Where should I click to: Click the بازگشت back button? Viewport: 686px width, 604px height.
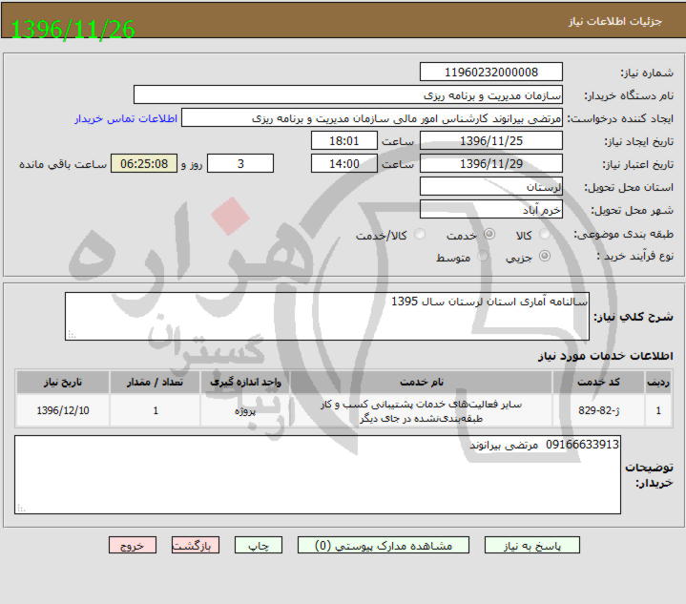point(196,546)
